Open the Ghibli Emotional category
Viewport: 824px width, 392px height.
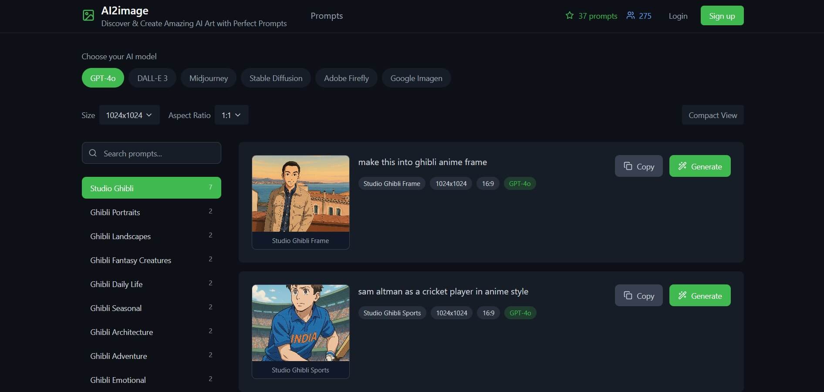coord(152,380)
